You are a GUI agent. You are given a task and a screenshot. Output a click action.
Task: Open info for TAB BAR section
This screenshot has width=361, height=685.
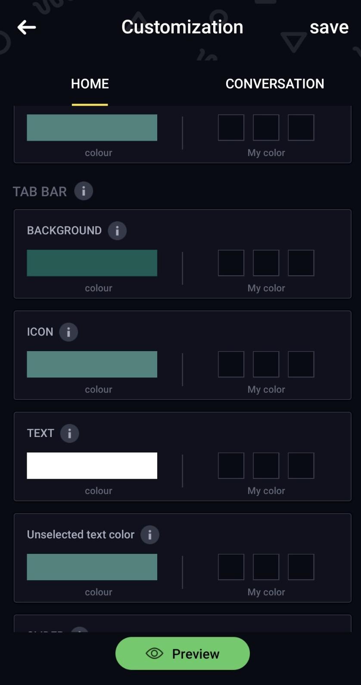84,191
